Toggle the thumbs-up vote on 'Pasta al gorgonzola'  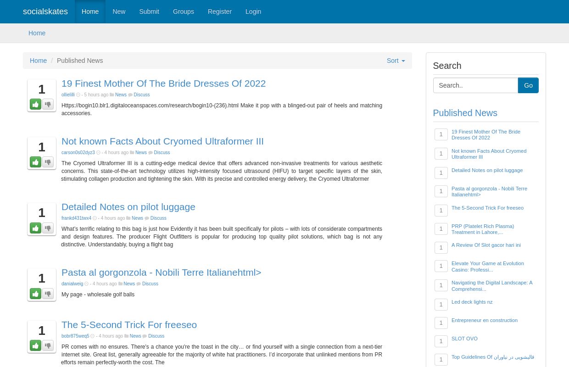point(35,294)
